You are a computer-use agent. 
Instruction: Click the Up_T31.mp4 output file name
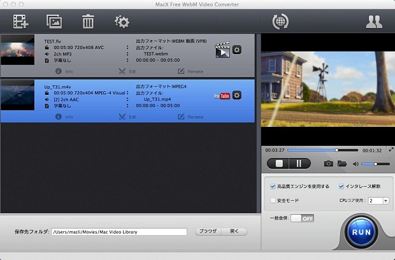coord(157,99)
